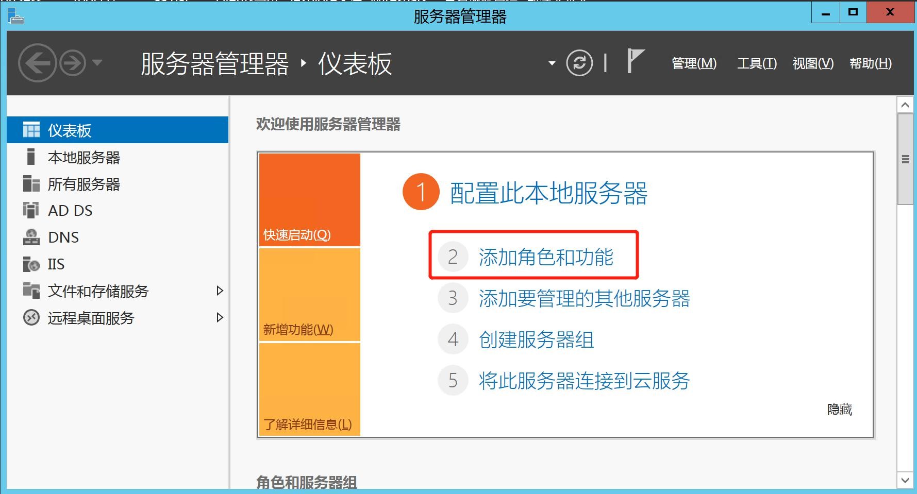Open the 管理(M) menu

694,63
